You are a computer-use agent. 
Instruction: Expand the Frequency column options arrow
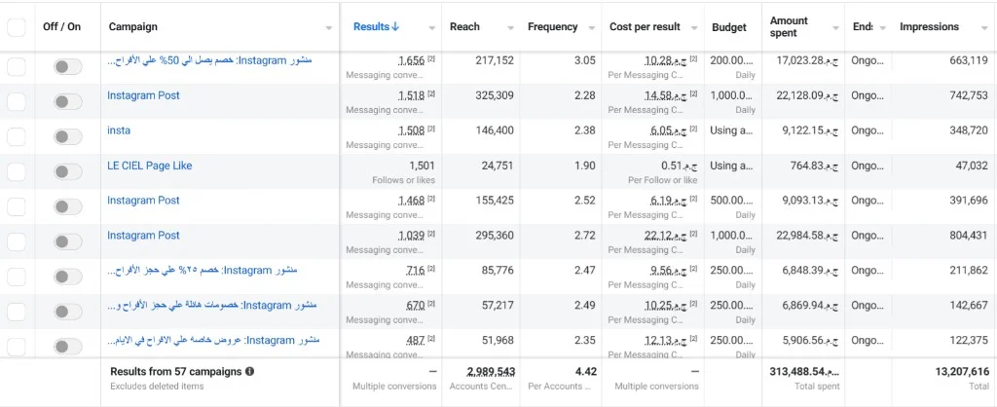(592, 28)
